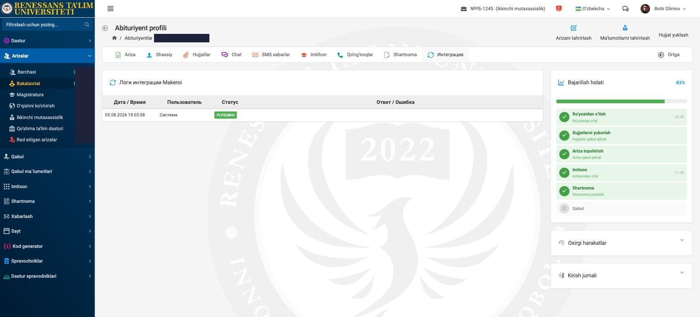
Task: Click the red video tutorial icon
Action: pyautogui.click(x=558, y=8)
